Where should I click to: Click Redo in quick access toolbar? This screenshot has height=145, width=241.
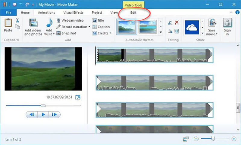pos(27,5)
